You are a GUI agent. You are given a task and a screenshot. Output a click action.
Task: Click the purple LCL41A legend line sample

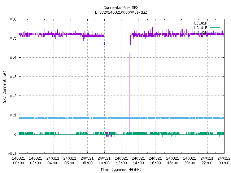(x=215, y=23)
